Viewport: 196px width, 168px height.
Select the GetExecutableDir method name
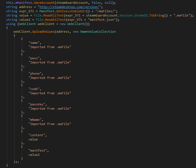click(x=71, y=11)
